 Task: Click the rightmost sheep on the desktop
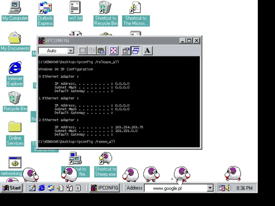233,174
